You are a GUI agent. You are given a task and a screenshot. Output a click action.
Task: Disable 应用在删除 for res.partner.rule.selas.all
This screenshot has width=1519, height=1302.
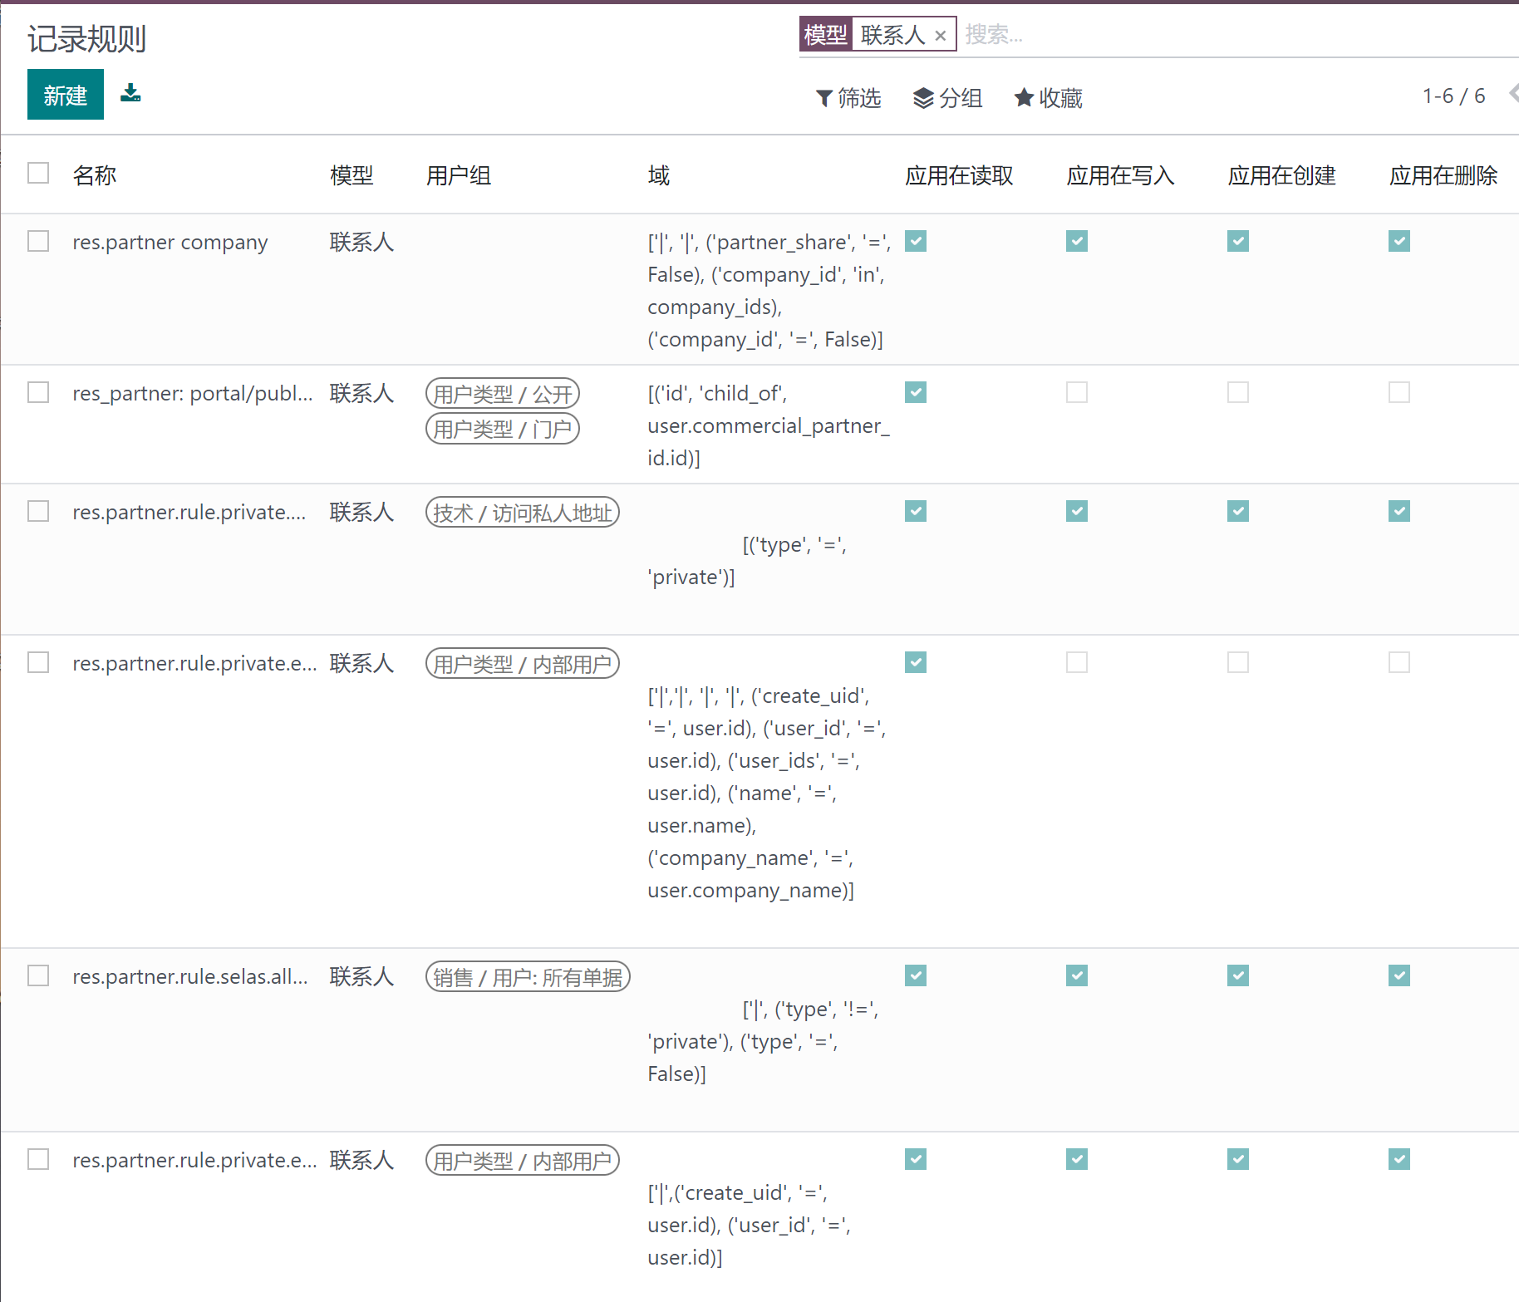tap(1399, 975)
